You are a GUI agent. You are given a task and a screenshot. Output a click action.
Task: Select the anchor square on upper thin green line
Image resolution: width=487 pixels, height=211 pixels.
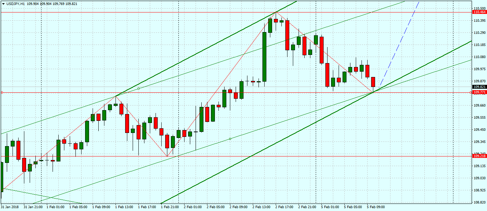point(138,88)
